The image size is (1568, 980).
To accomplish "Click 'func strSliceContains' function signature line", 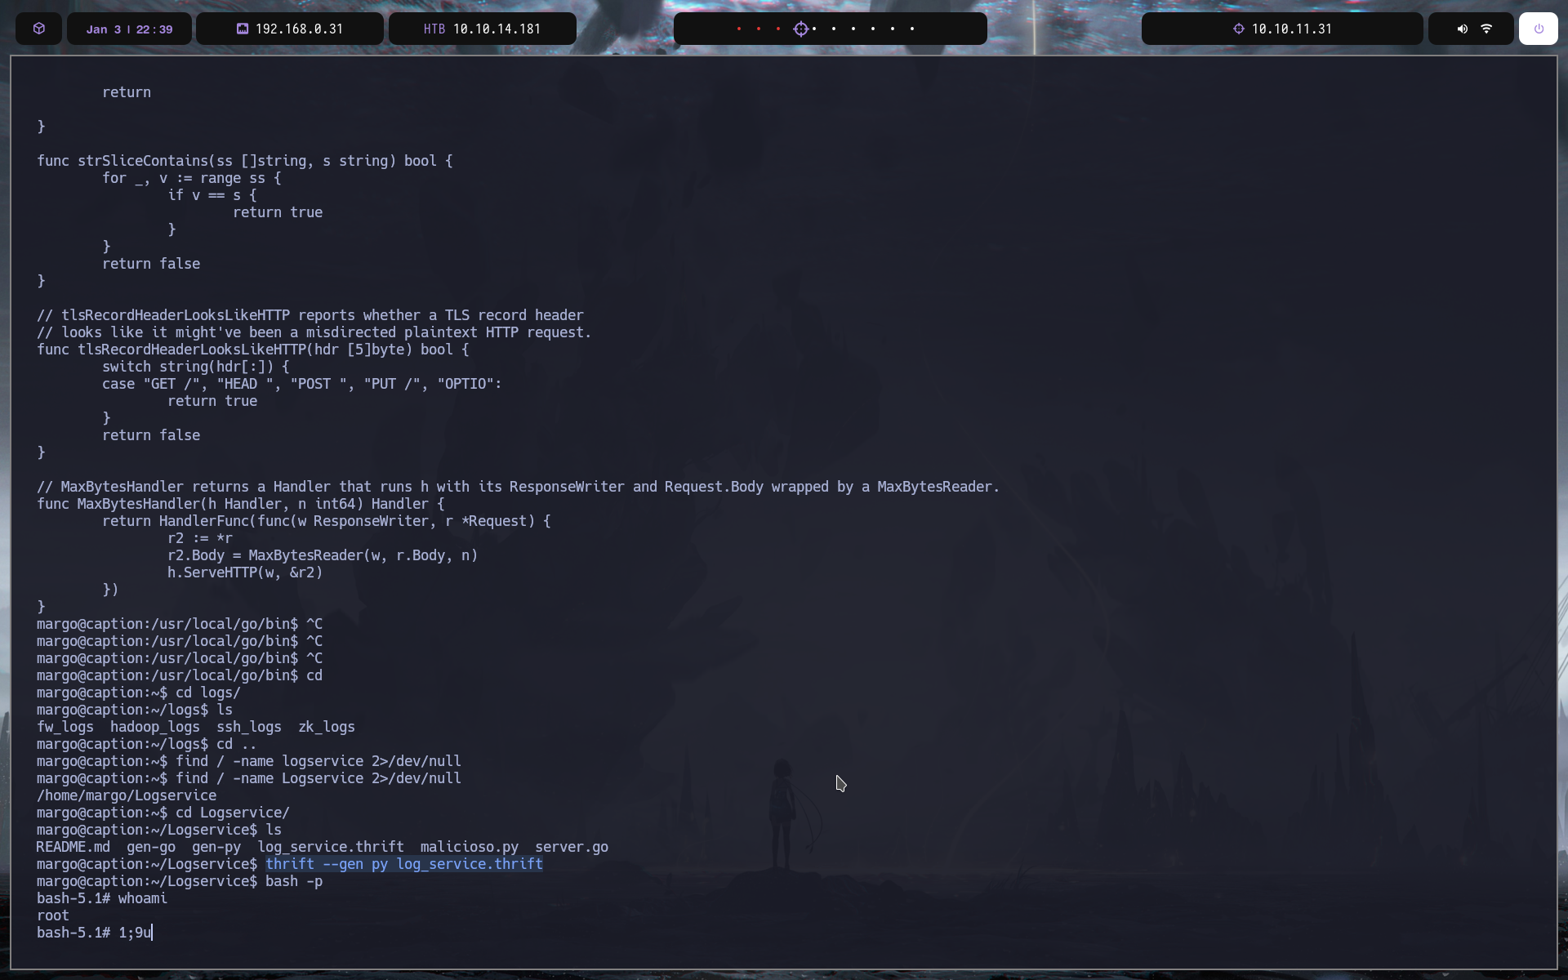I will click(x=245, y=161).
